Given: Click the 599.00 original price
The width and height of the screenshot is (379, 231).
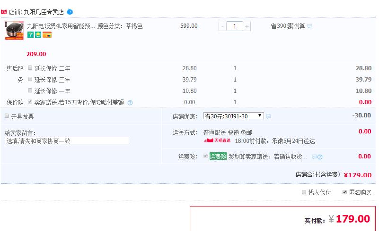Looking at the screenshot, I should click(x=189, y=26).
